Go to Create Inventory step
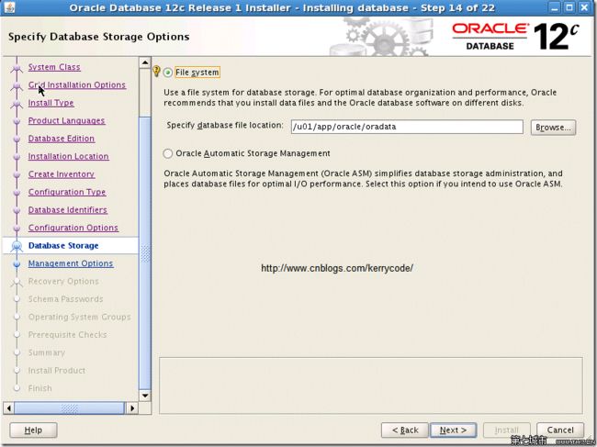Screen dimensions: 597x447 click(62, 174)
